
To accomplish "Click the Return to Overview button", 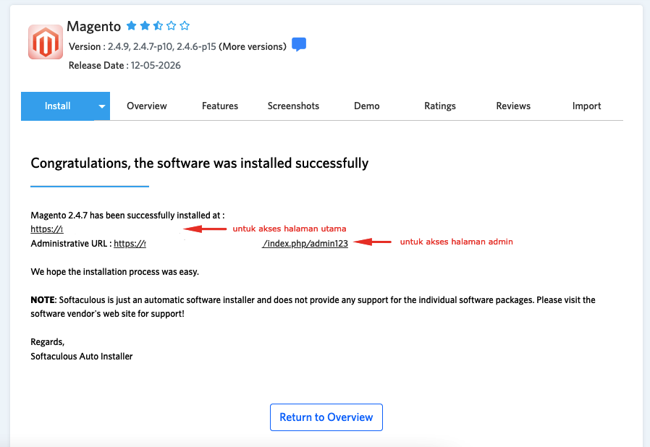I will (x=326, y=417).
